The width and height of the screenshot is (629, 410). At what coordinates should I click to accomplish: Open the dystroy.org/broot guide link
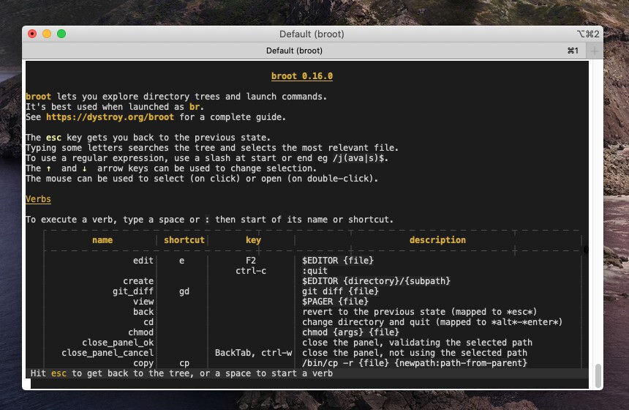pyautogui.click(x=110, y=117)
